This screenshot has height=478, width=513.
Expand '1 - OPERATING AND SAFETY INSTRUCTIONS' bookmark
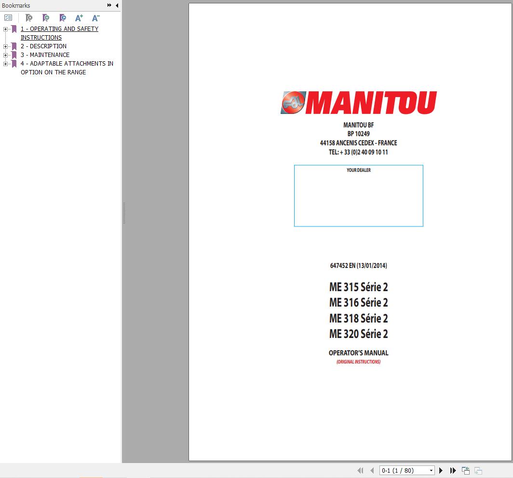(x=6, y=29)
